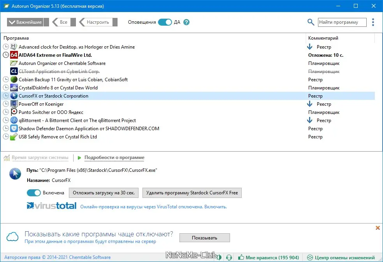Select the CursorFX от Stardock Corporation row
383x262 pixels.
coord(188,96)
